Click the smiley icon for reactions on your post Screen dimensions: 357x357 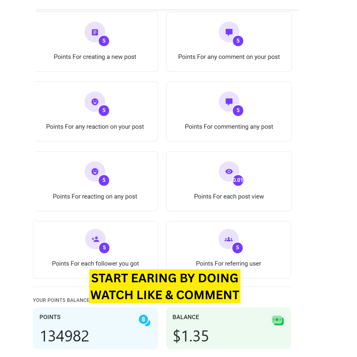pos(95,102)
